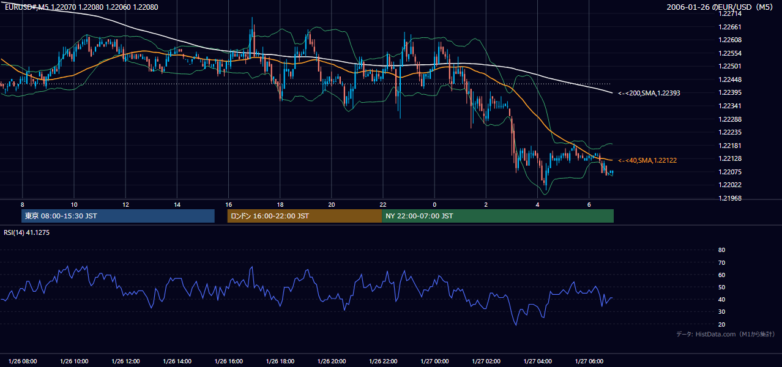
Task: Click the 1/26 22:00 time axis label
Action: click(383, 361)
